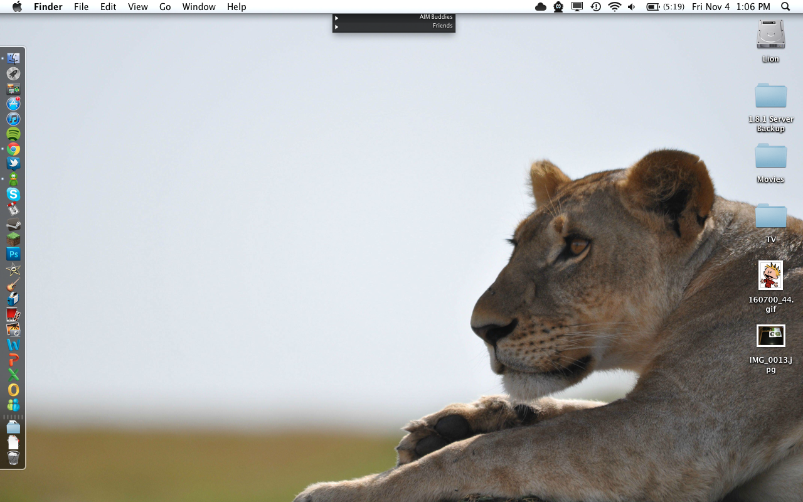
Task: Open GarageBand guitar icon
Action: 13,284
